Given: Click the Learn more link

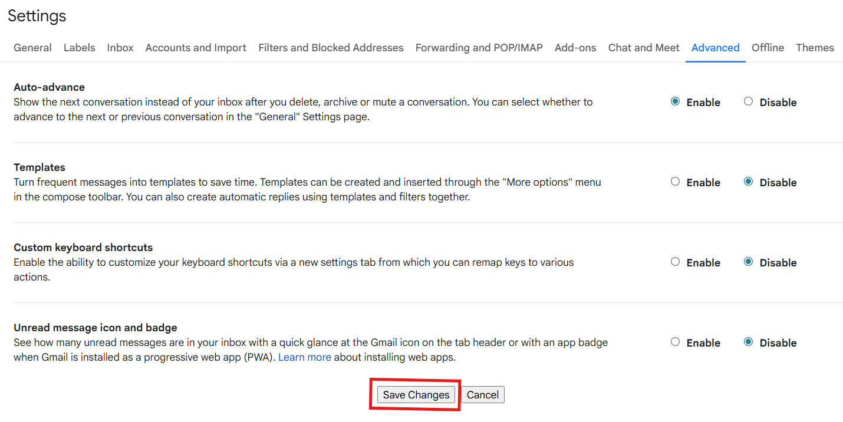Looking at the screenshot, I should pyautogui.click(x=304, y=357).
